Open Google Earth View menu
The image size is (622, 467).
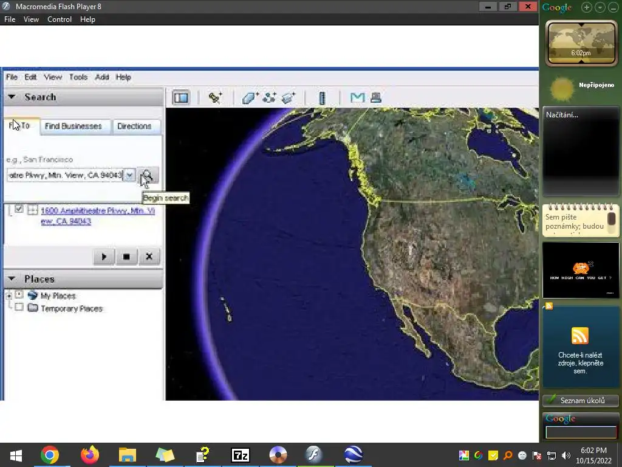[53, 77]
